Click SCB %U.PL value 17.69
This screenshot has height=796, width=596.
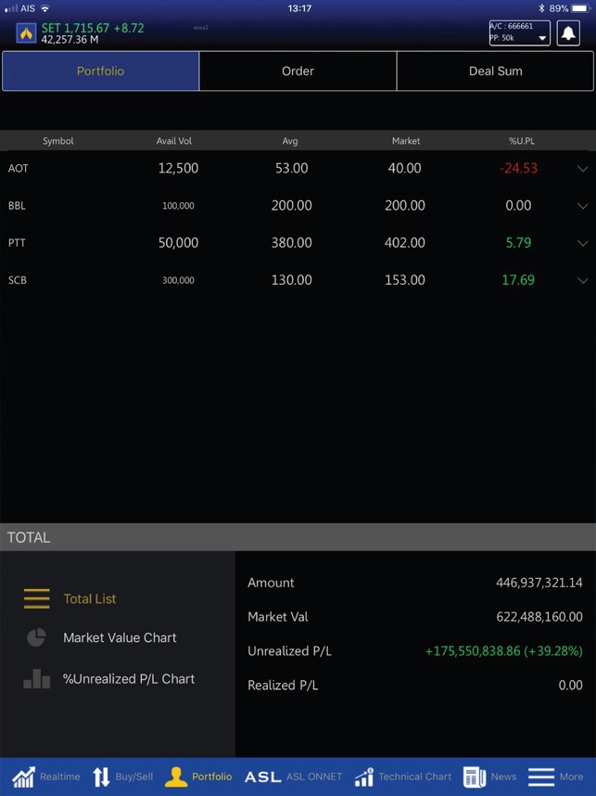click(518, 280)
